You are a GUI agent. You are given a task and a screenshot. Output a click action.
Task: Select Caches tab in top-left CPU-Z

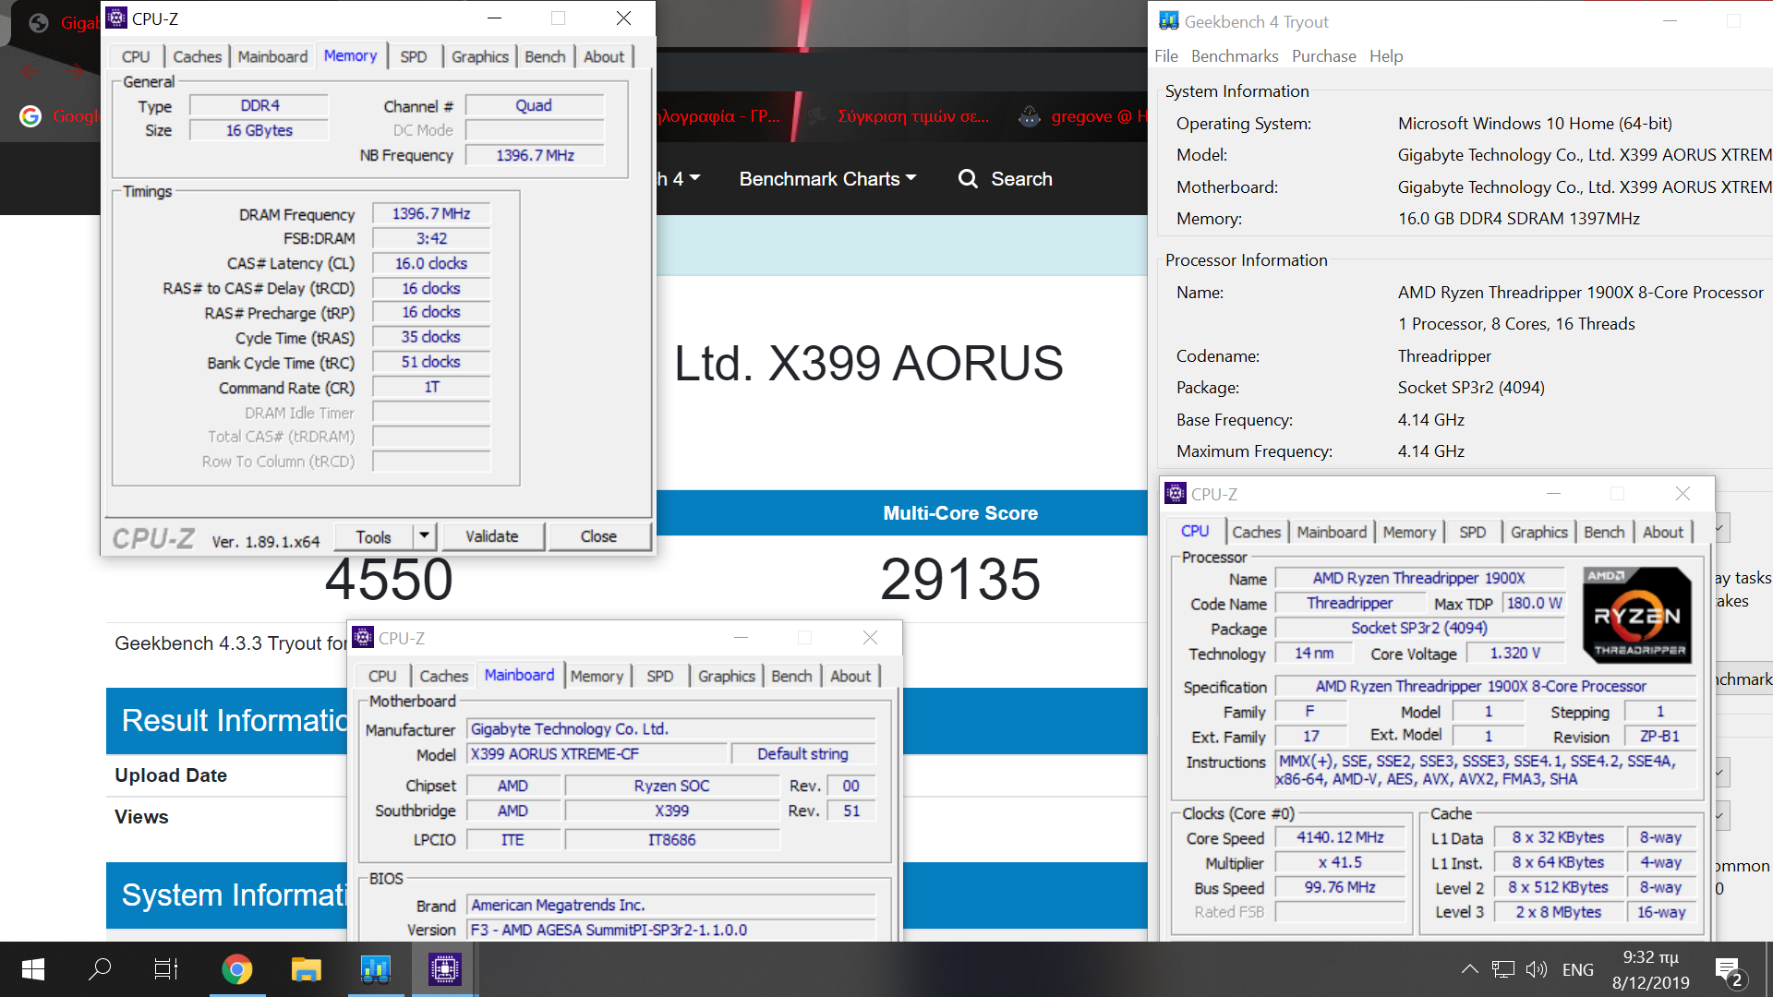coord(198,56)
